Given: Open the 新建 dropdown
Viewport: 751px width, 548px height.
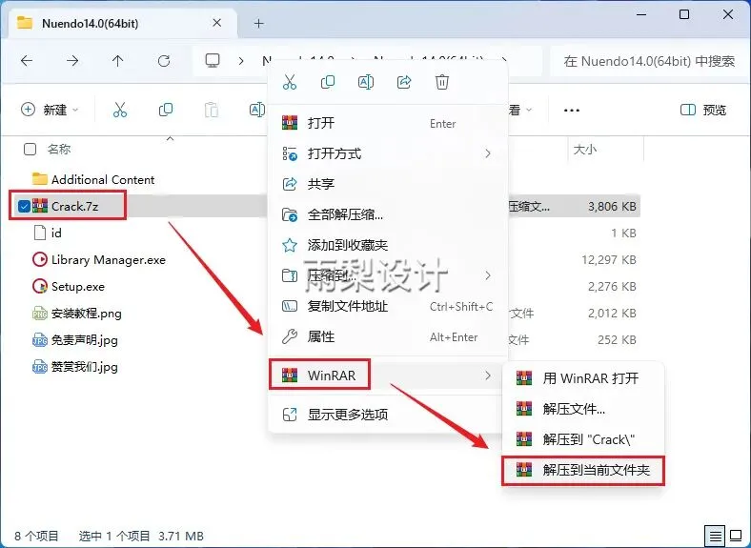Looking at the screenshot, I should [50, 110].
